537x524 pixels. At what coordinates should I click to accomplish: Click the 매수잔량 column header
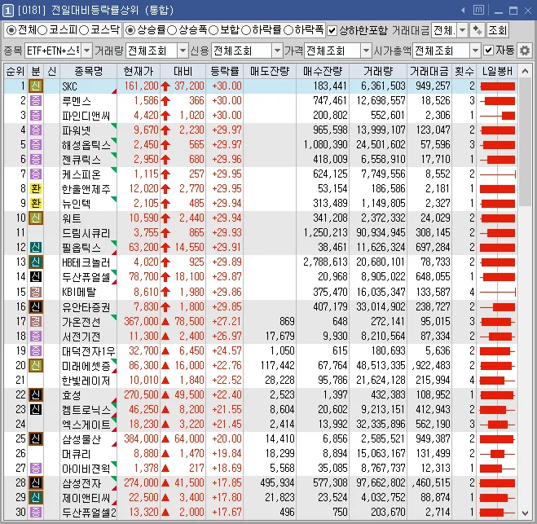click(323, 71)
